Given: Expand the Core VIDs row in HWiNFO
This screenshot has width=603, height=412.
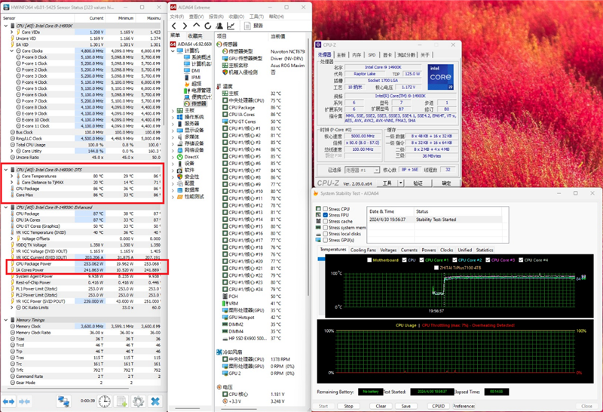Looking at the screenshot, I should [12, 32].
